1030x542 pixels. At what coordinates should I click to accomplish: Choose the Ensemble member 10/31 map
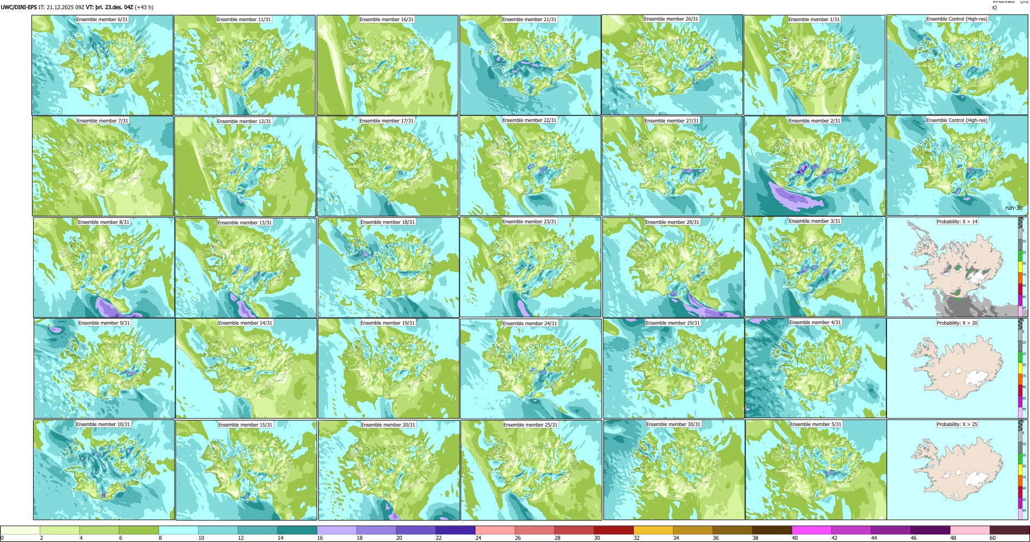click(x=104, y=470)
